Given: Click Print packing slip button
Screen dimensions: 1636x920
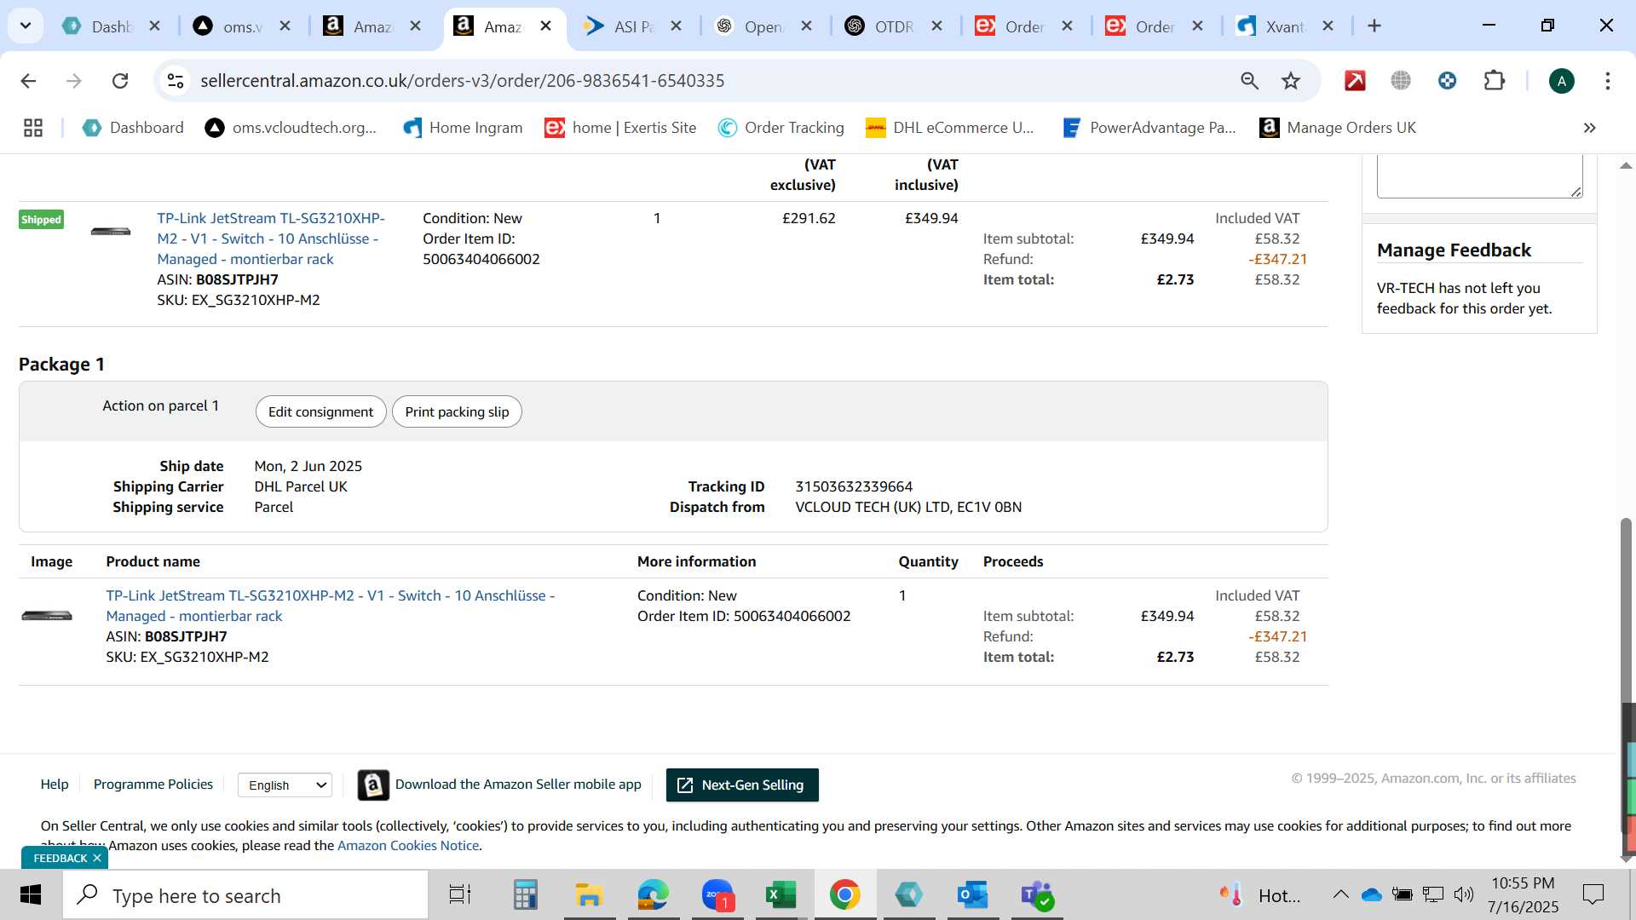Looking at the screenshot, I should 457,412.
